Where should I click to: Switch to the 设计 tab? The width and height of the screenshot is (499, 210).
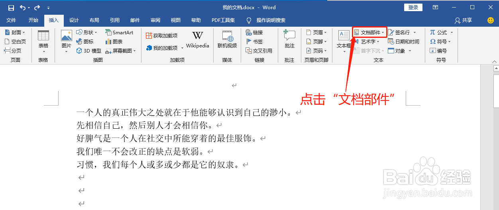pyautogui.click(x=74, y=20)
